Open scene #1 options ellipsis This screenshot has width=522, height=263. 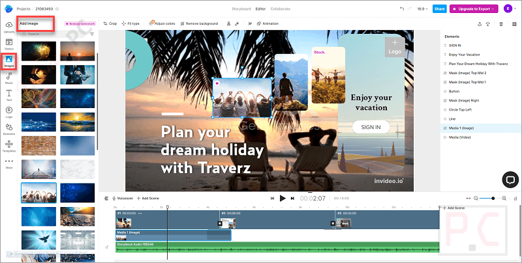pyautogui.click(x=140, y=213)
